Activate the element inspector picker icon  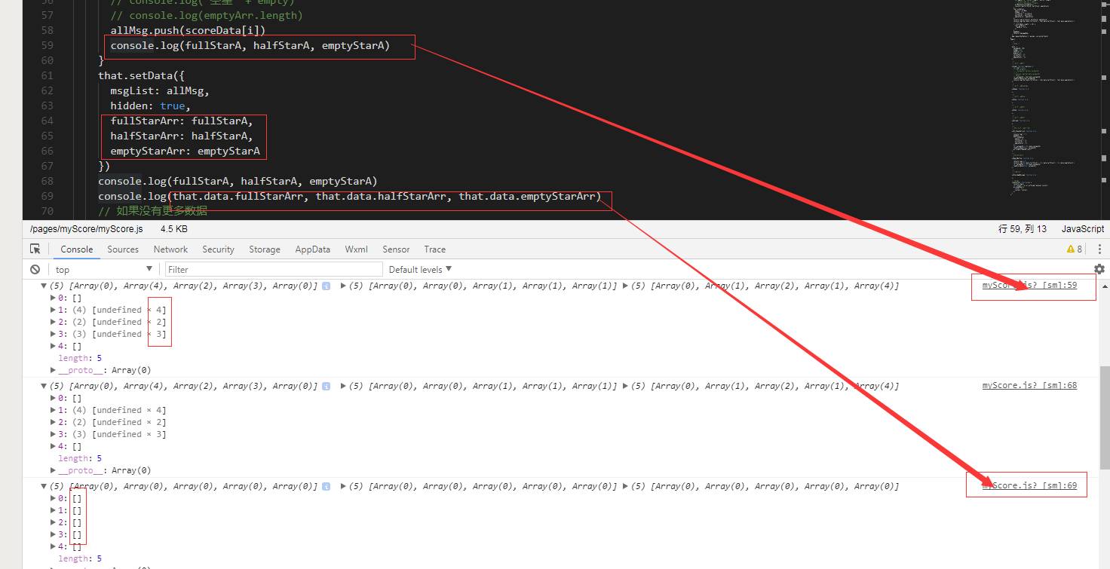(x=35, y=249)
